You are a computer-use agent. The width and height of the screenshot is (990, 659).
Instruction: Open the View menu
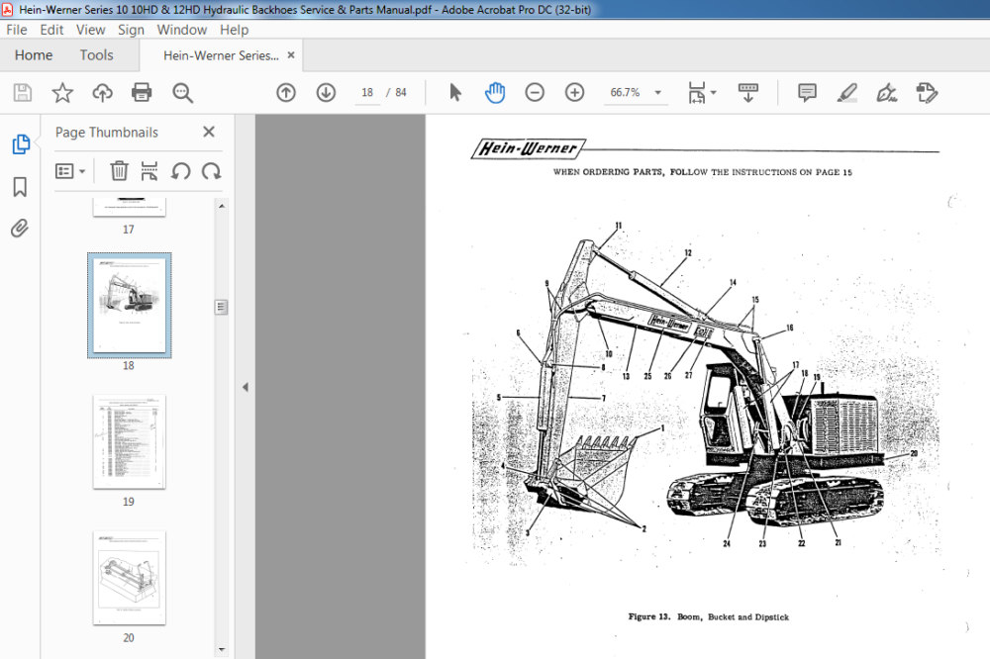90,30
